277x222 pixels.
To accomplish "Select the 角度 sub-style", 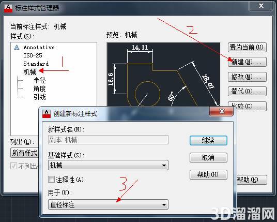I will pos(40,88).
